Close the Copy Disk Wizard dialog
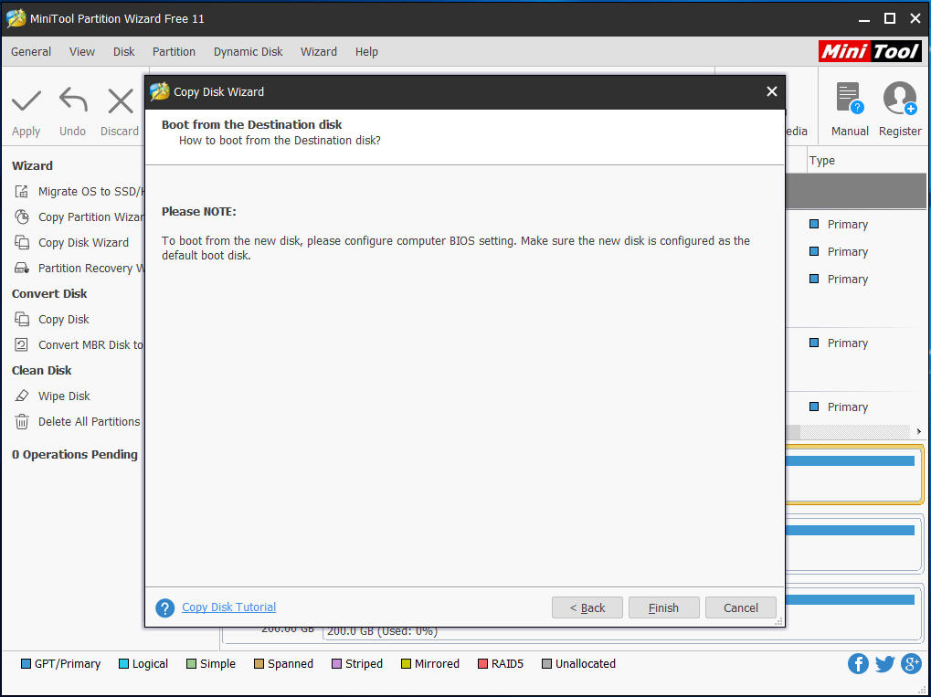 (771, 91)
